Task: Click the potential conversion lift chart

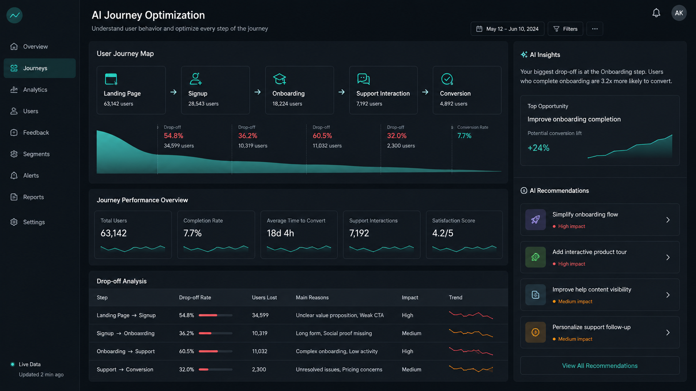Action: (630, 146)
